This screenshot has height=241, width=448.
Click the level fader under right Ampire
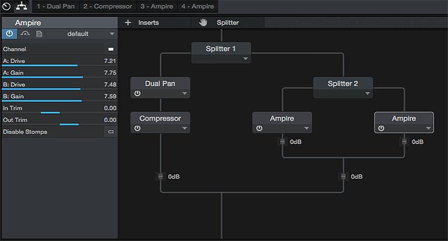(x=404, y=142)
